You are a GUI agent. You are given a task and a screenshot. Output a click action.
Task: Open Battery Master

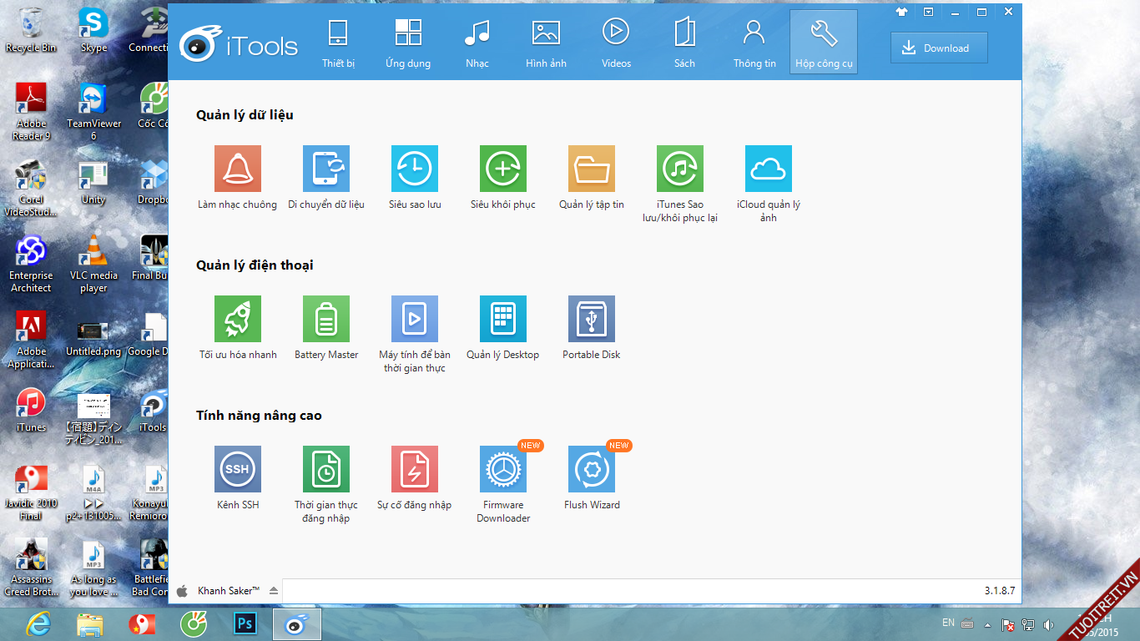coord(326,319)
